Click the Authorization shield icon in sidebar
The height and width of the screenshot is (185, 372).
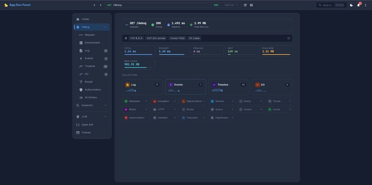[81, 90]
